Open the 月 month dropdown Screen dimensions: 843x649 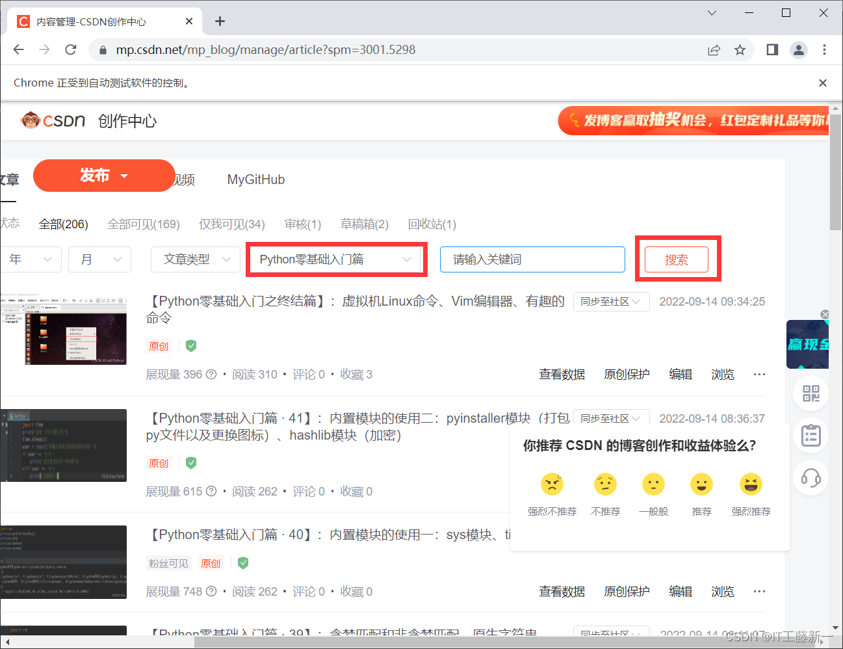click(x=99, y=259)
